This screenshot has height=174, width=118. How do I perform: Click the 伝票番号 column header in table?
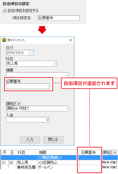point(90,153)
